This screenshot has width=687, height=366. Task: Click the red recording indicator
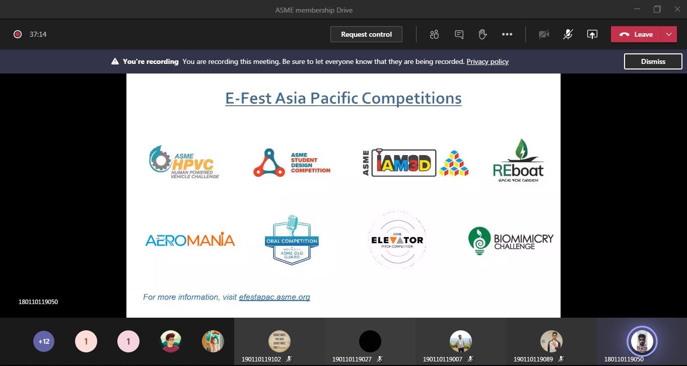pos(18,34)
